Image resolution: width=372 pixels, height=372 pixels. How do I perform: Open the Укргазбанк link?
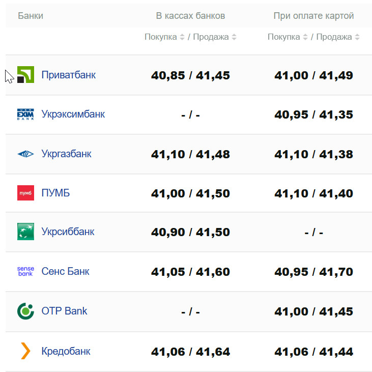coord(66,154)
